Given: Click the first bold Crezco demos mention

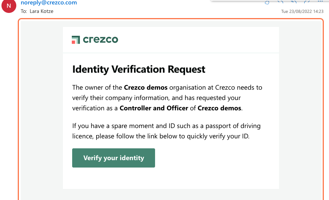Looking at the screenshot, I should (145, 87).
